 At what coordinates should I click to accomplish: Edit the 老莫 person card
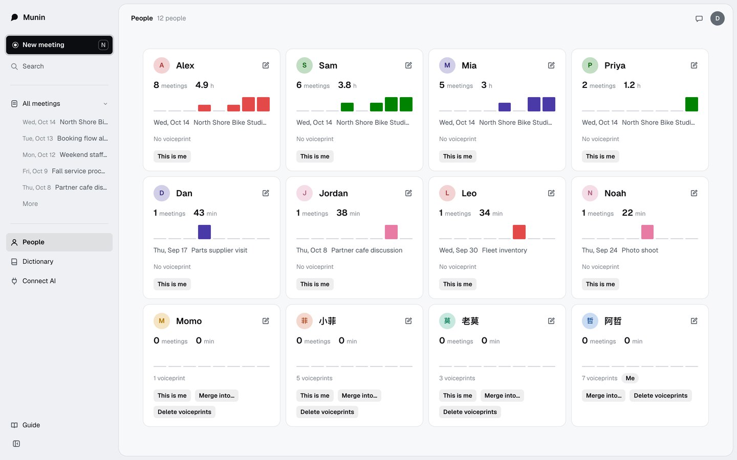tap(551, 321)
